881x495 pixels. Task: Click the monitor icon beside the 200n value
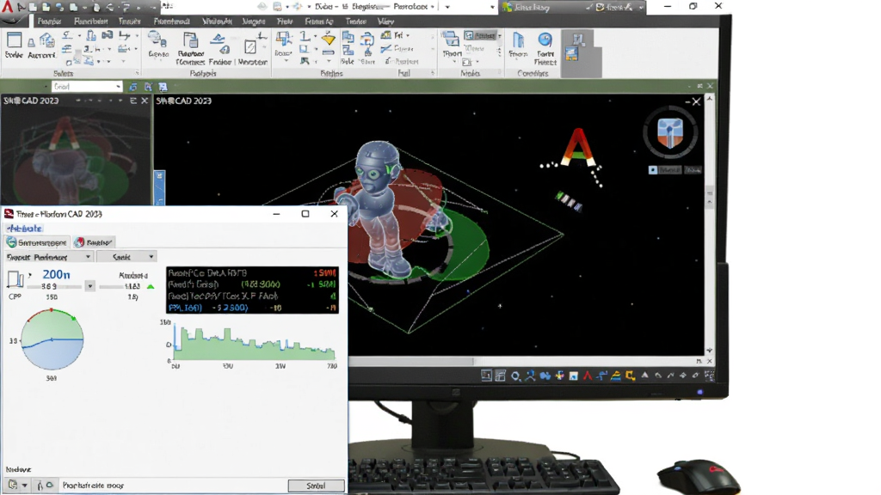(15, 279)
